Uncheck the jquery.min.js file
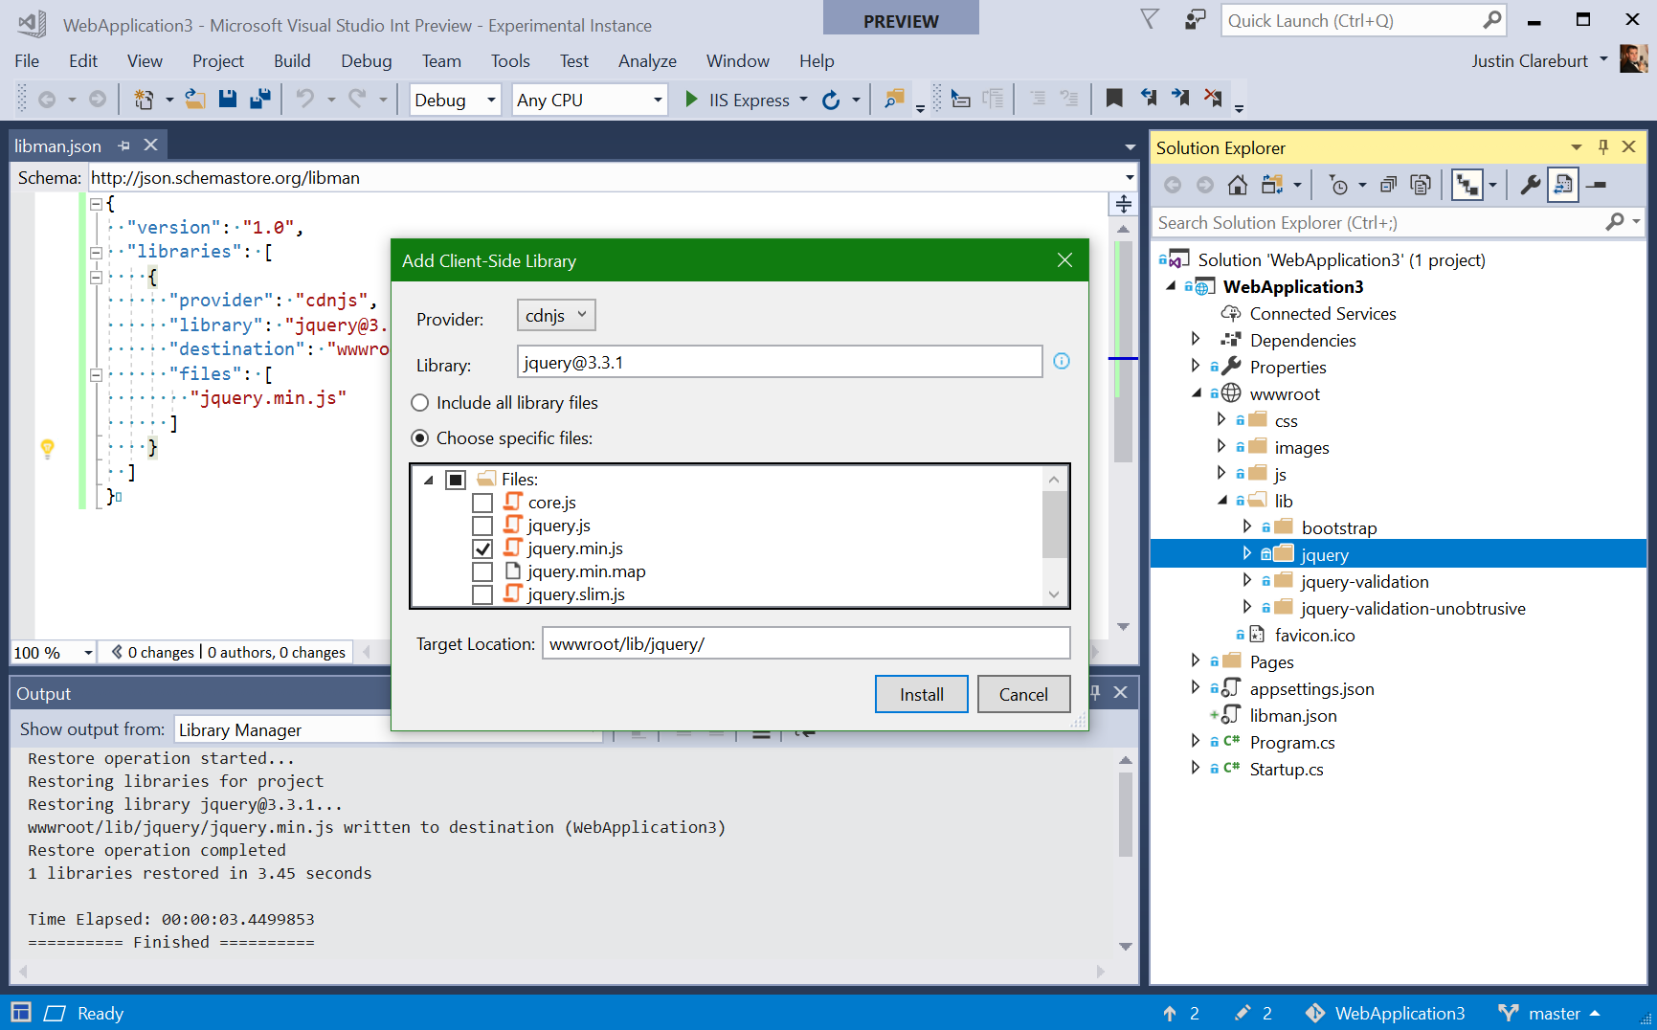The width and height of the screenshot is (1657, 1030). (482, 548)
